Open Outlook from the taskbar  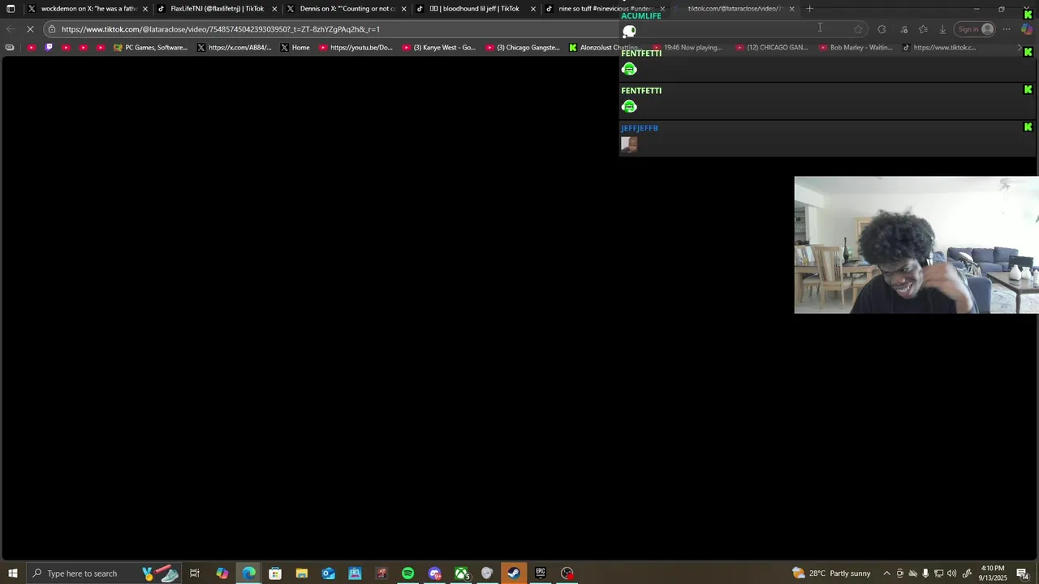pyautogui.click(x=328, y=573)
